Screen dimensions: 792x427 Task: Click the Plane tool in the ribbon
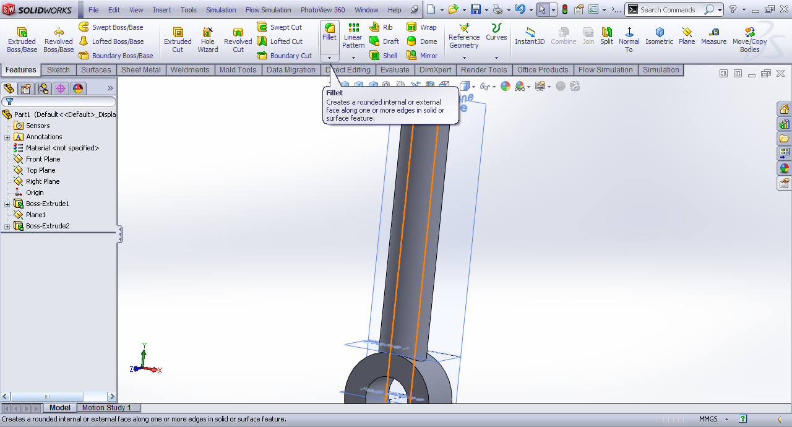tap(687, 36)
